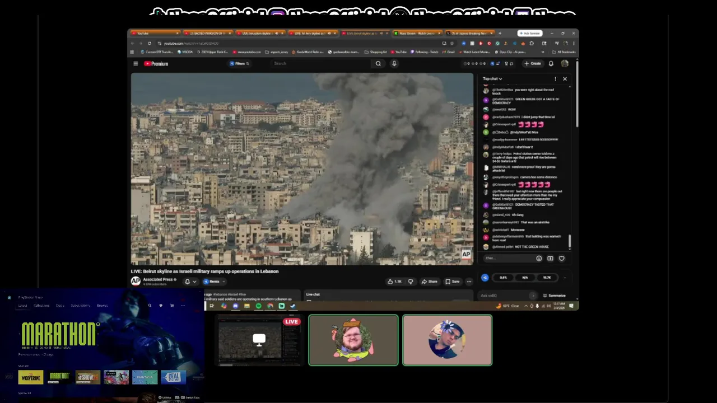Open the Windows notification center icon
Image resolution: width=717 pixels, height=403 pixels.
pos(571,306)
